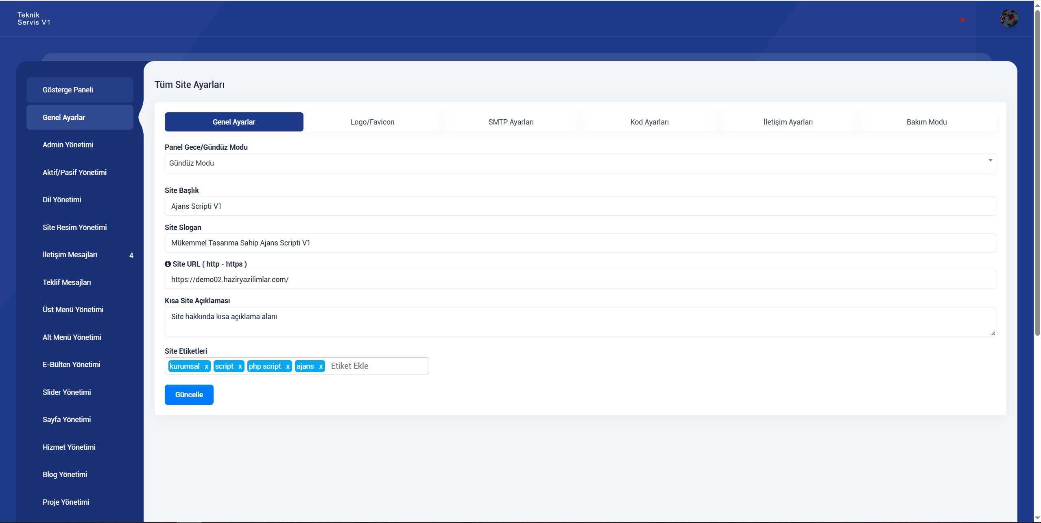Open İletişim Mesajları in the sidebar
The image size is (1041, 523).
tap(70, 255)
